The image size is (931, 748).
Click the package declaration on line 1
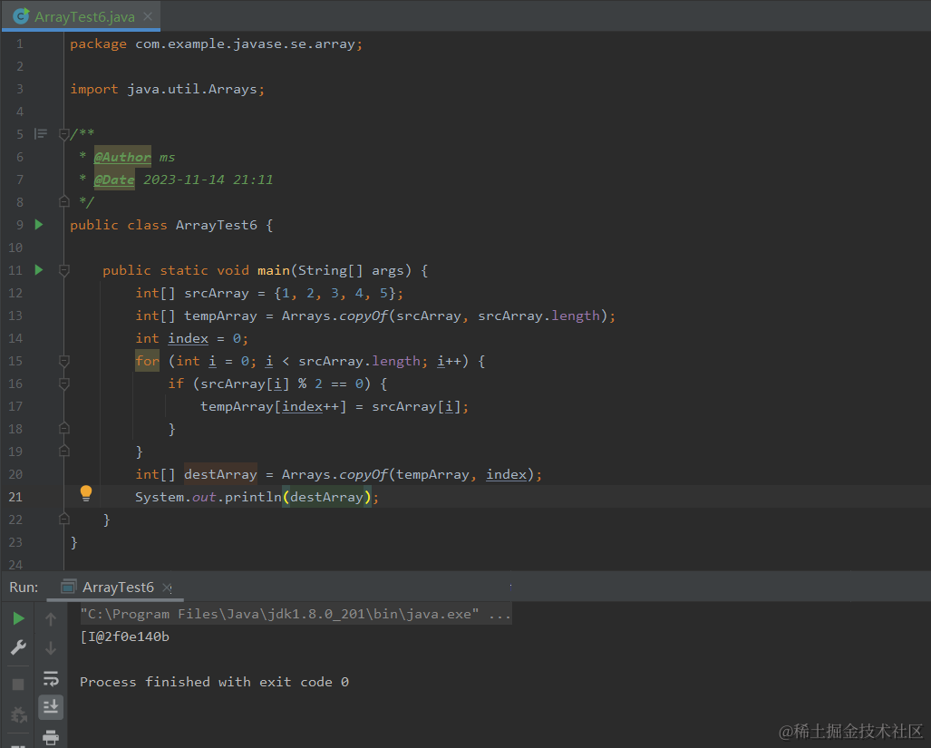[x=216, y=44]
